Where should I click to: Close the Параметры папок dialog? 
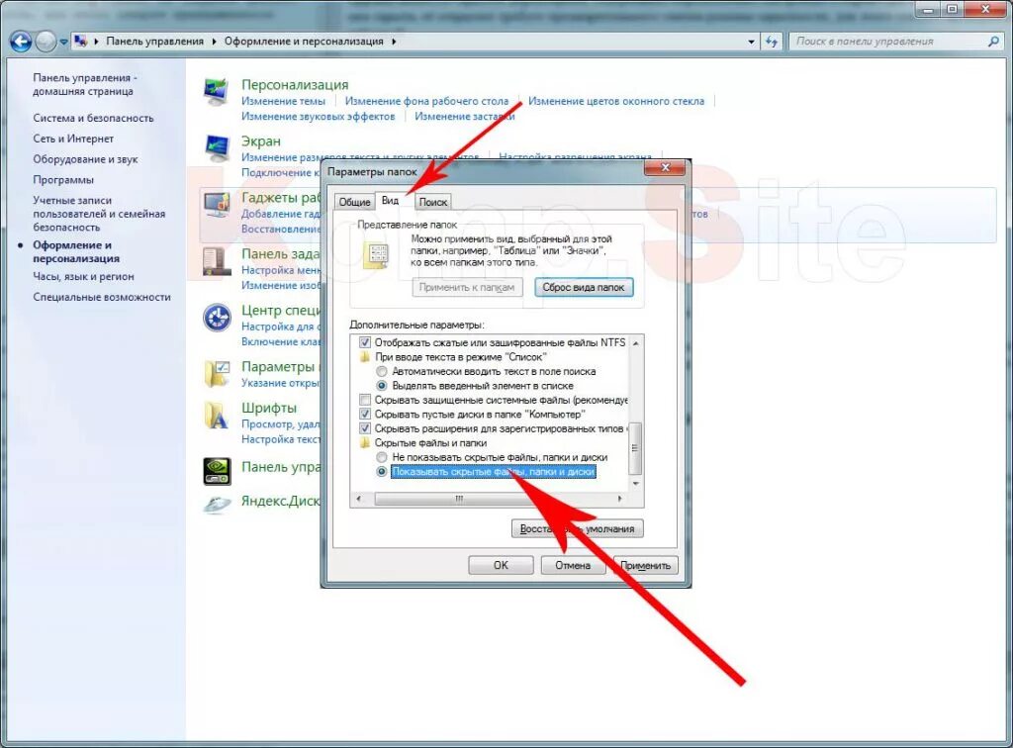coord(665,168)
